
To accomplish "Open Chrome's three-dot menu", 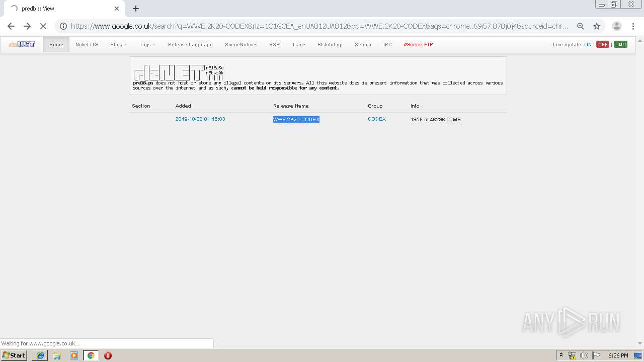I will click(x=633, y=26).
